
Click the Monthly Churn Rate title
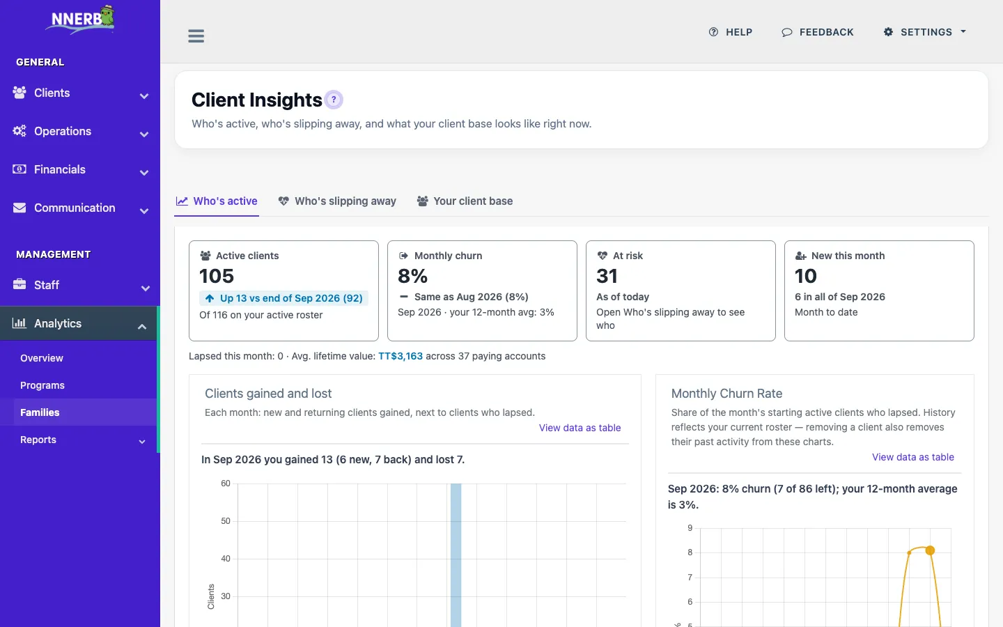click(x=726, y=394)
